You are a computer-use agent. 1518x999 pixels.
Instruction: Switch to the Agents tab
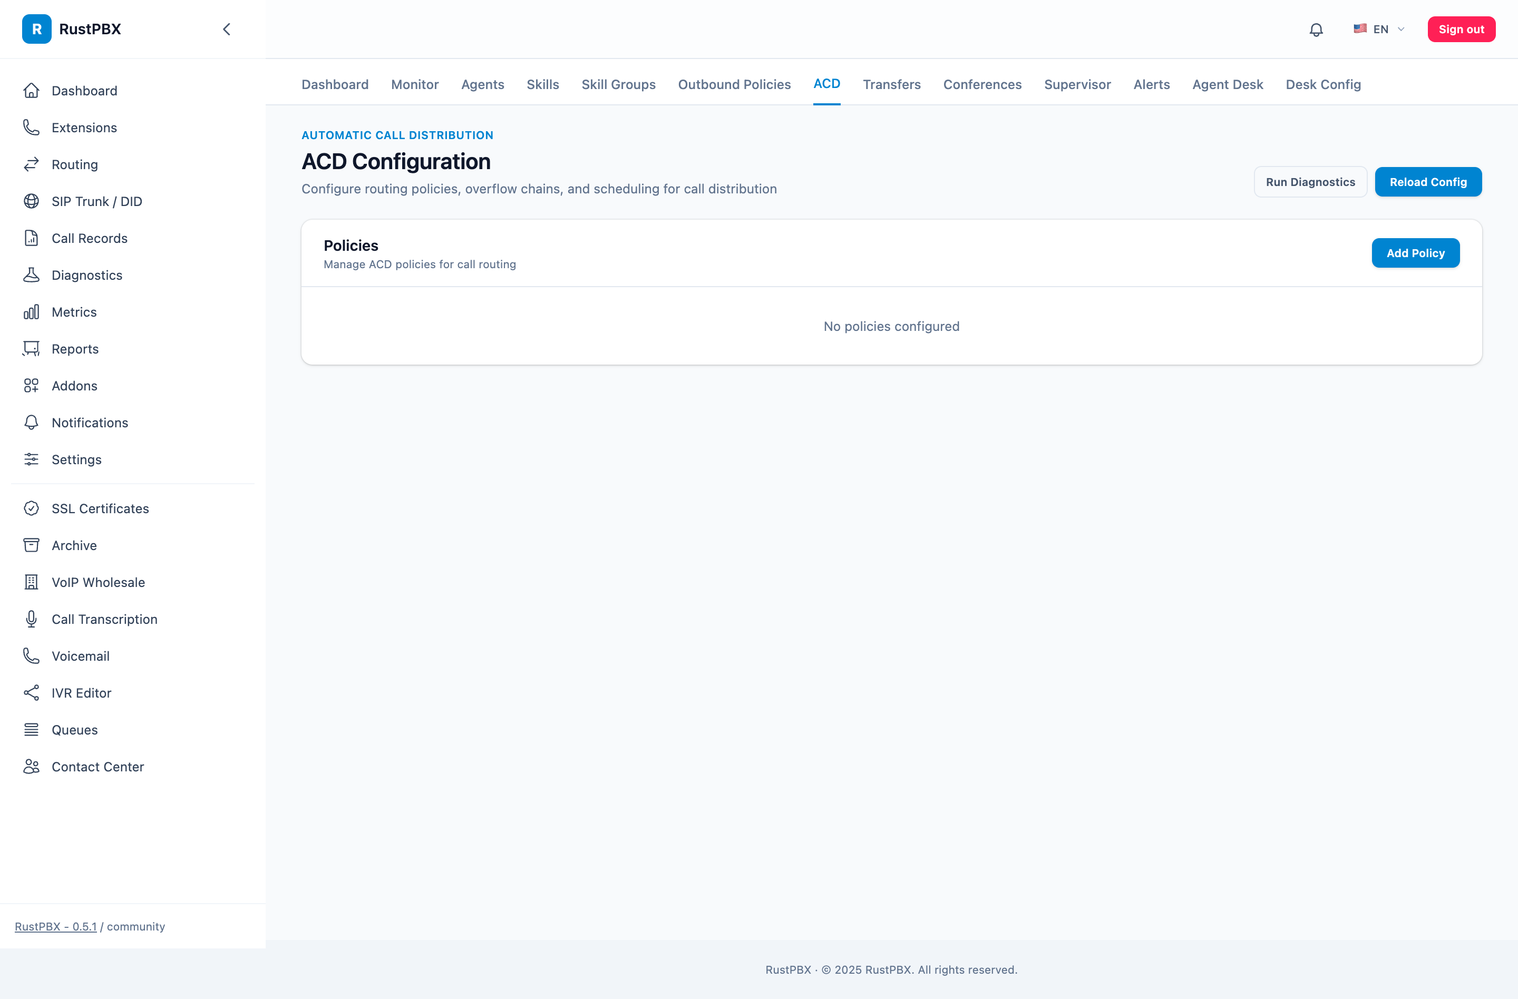click(482, 85)
